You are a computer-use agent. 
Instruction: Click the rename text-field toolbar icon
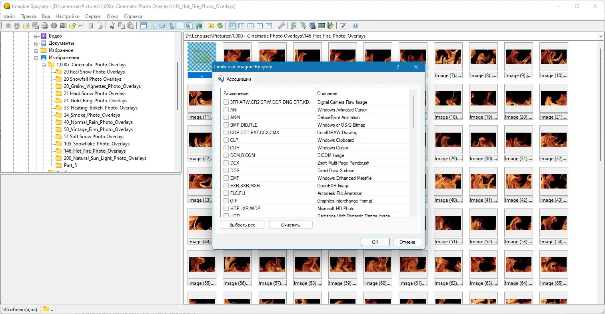(81, 26)
